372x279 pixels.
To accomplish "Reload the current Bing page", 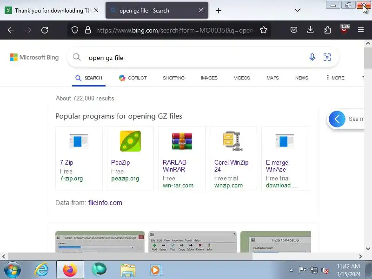I will click(45, 30).
